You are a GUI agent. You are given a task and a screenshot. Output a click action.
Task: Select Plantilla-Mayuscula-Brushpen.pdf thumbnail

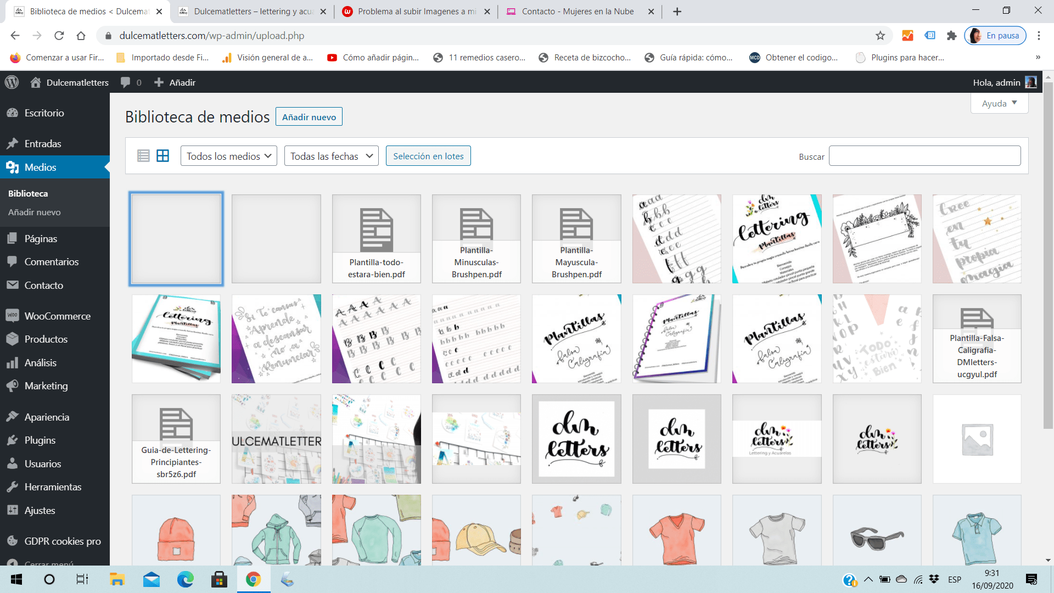[x=576, y=239]
